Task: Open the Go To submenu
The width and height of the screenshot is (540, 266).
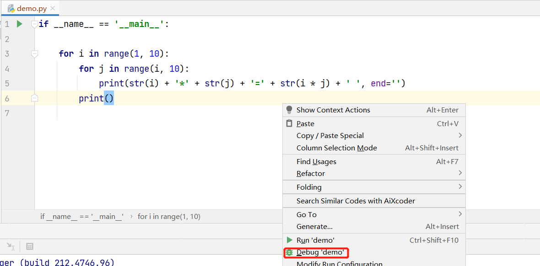Action: pyautogui.click(x=460, y=214)
